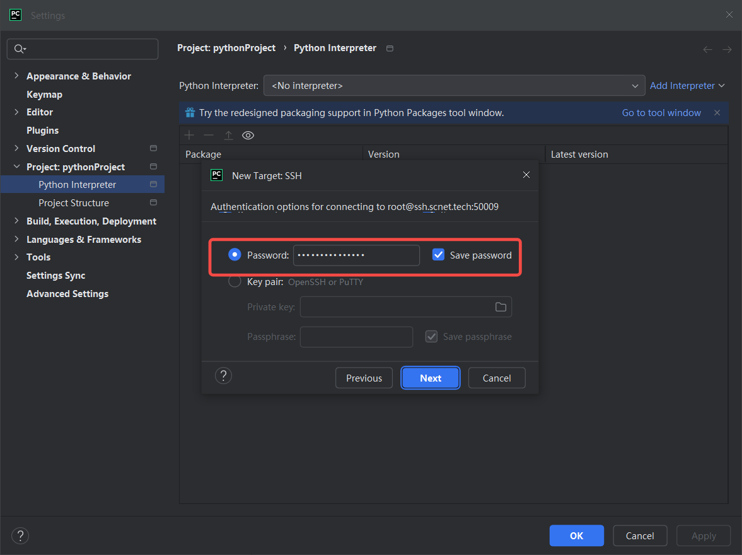Click the folder icon to browse private key
Screen dimensions: 742x555
tap(501, 307)
